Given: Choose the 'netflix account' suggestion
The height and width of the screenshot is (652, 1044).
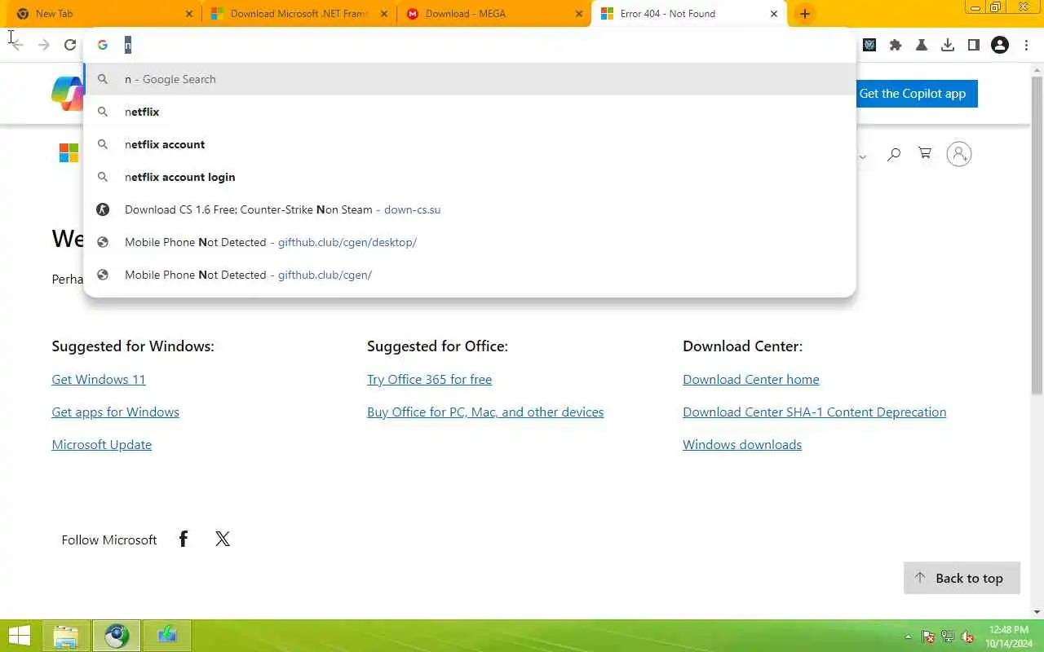Looking at the screenshot, I should coord(470,144).
